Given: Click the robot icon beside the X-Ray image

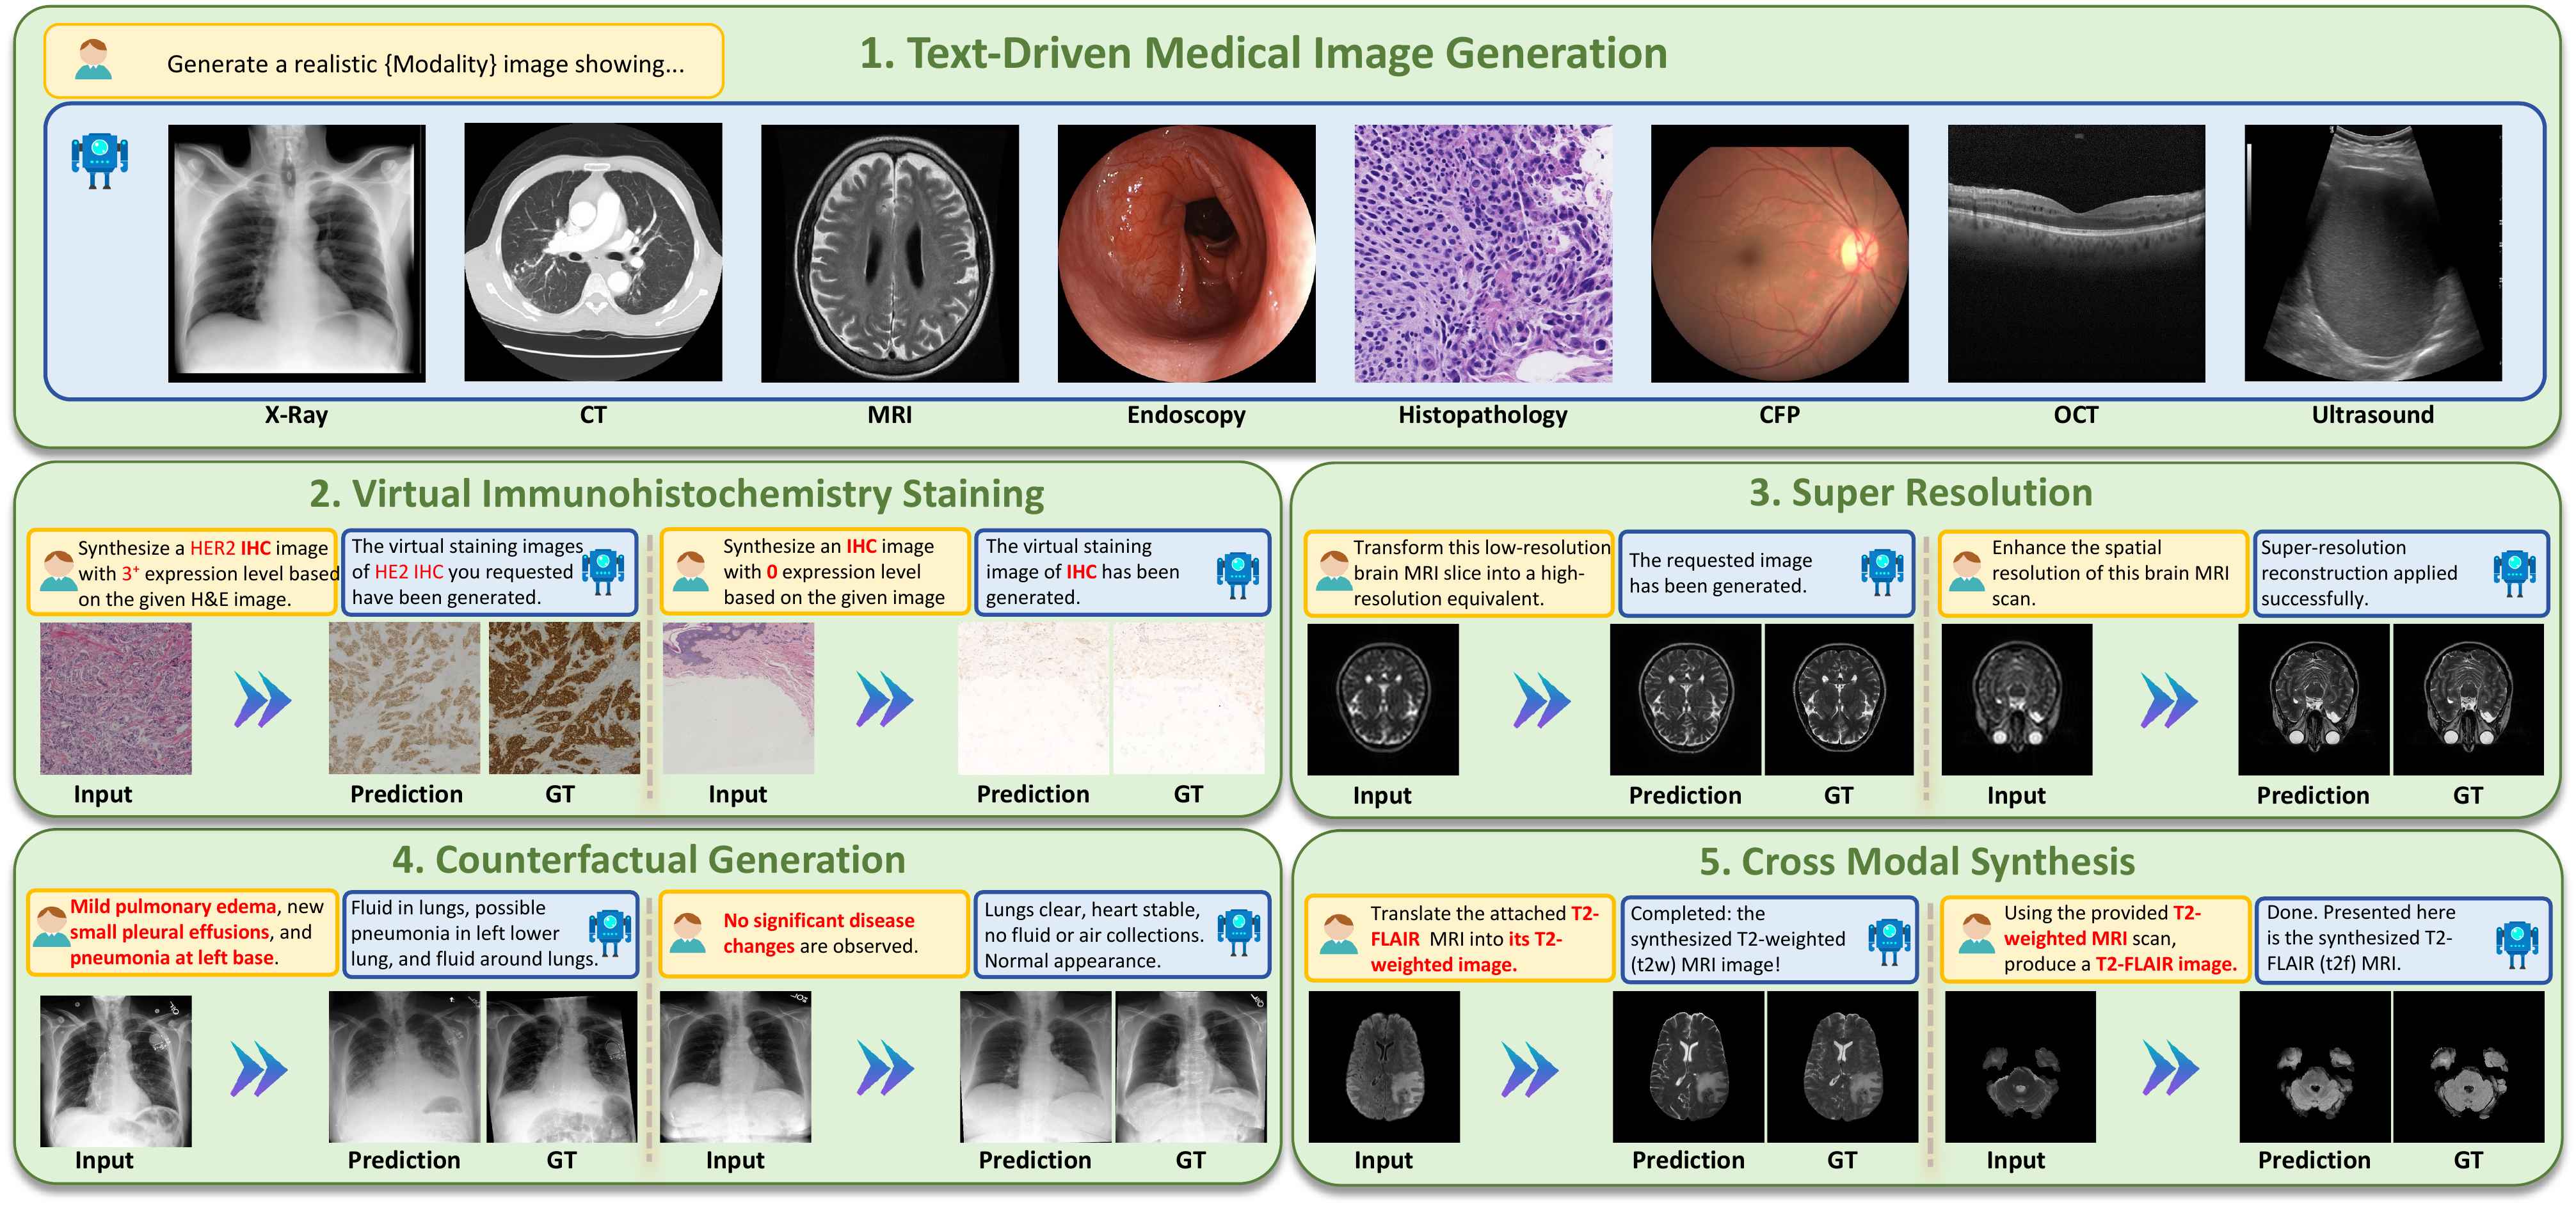Looking at the screenshot, I should point(99,161).
